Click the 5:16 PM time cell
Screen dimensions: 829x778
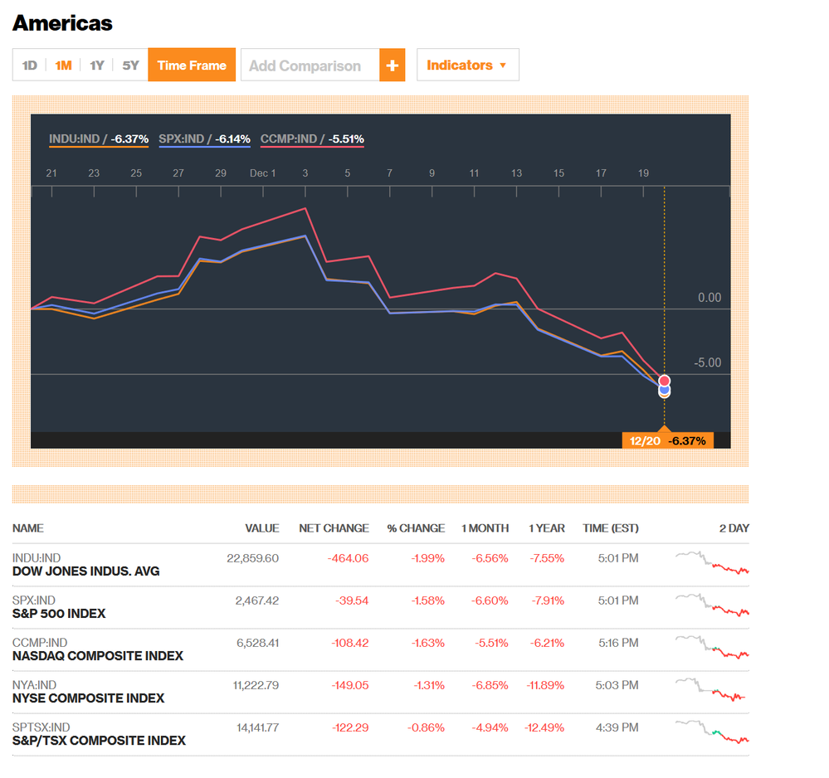(618, 643)
